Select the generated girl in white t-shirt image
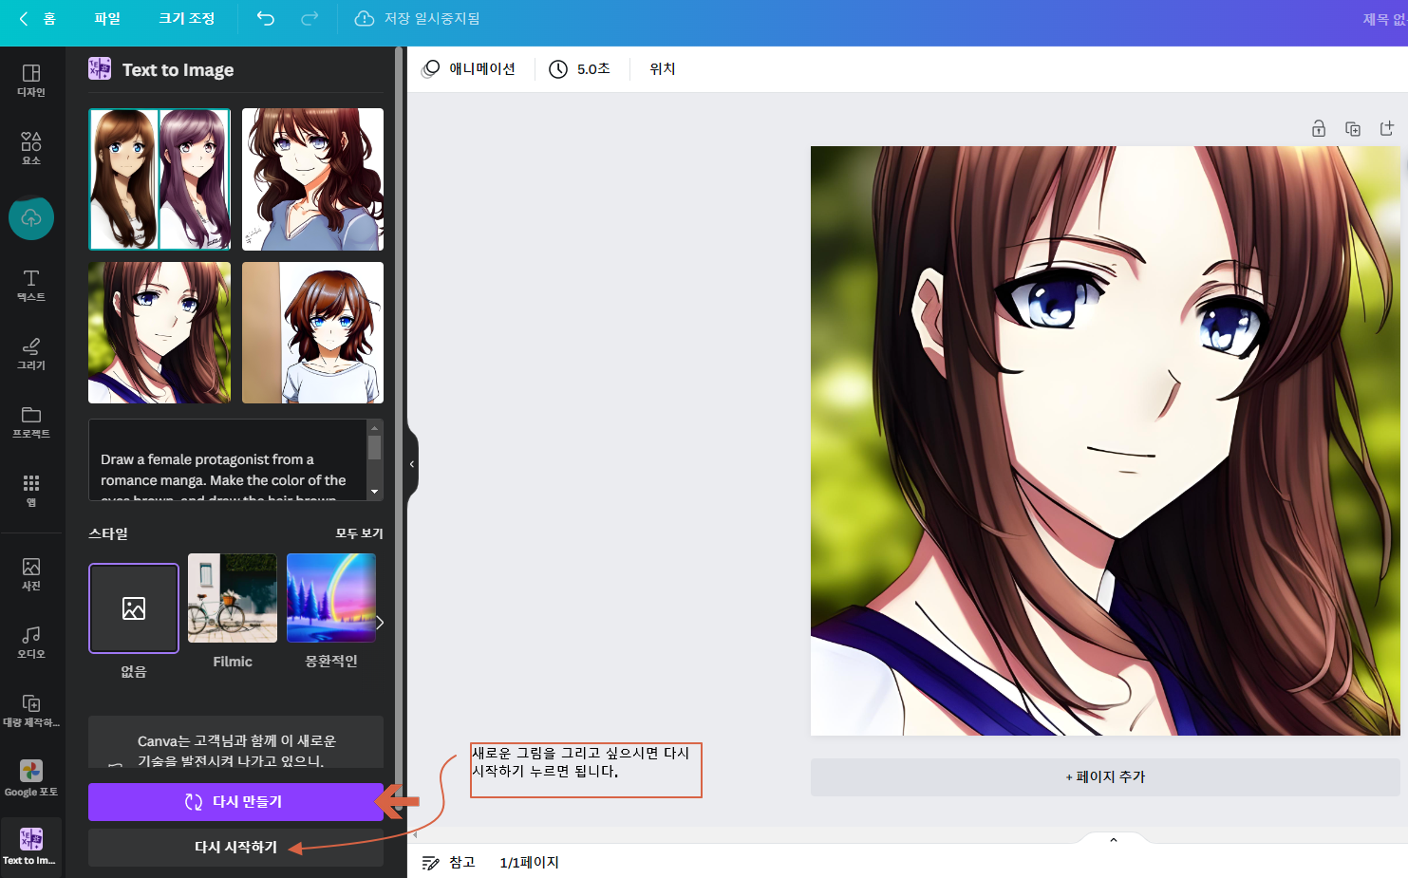 (x=313, y=333)
